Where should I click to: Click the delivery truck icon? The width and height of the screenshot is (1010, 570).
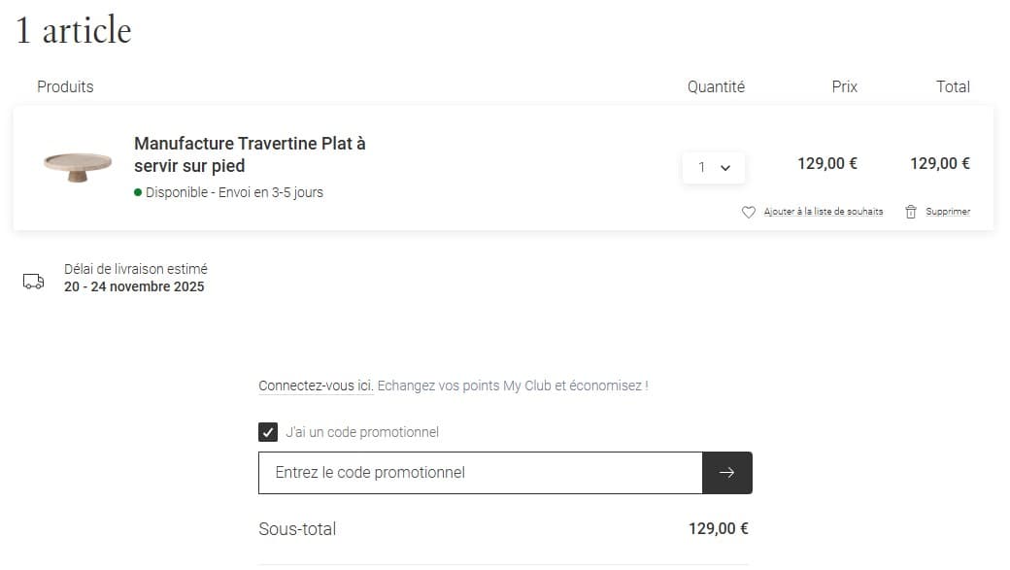click(x=34, y=282)
